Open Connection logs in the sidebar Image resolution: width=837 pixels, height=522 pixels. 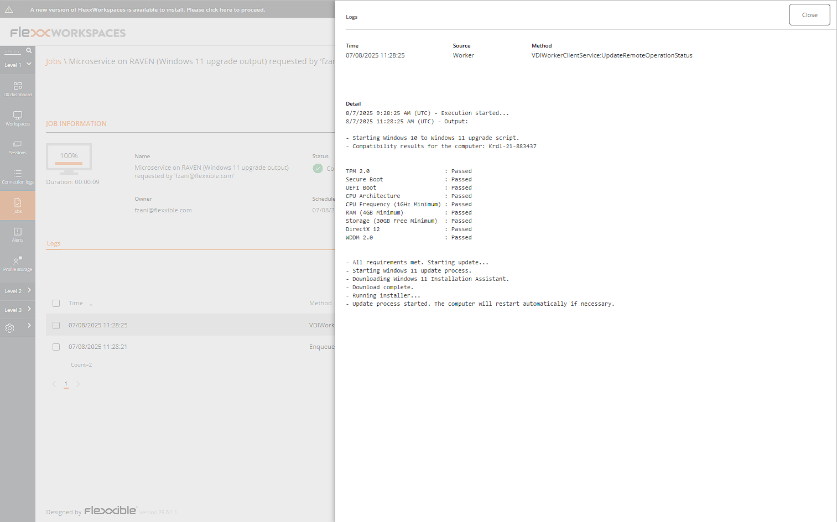(x=18, y=177)
